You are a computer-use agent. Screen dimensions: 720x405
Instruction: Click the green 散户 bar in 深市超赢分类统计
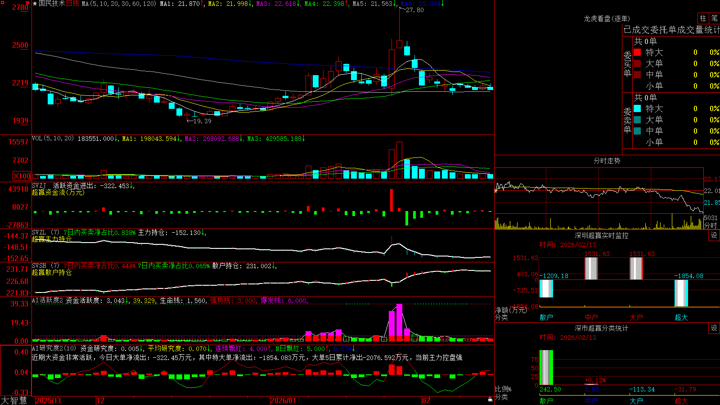pyautogui.click(x=546, y=368)
